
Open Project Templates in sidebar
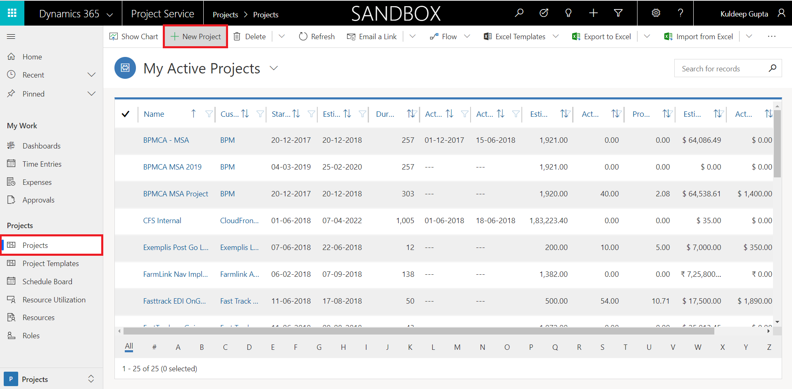pos(50,264)
